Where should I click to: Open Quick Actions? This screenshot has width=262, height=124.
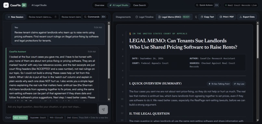pos(207,5)
